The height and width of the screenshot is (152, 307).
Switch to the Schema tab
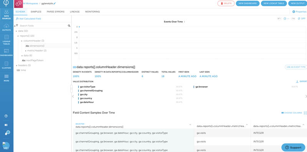point(20,12)
